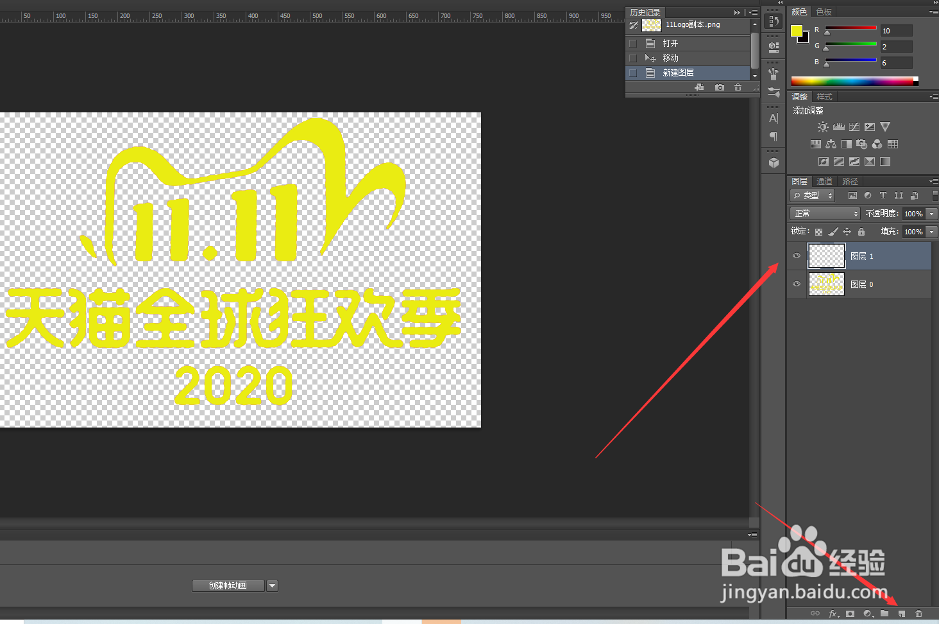Add a Curves adjustment
This screenshot has width=939, height=624.
click(x=854, y=127)
